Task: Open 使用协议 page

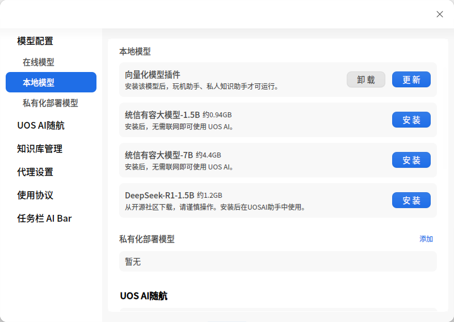Action: (x=35, y=195)
